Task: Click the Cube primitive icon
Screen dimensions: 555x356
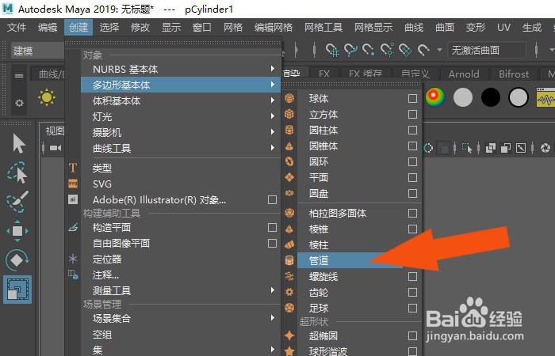Action: (289, 114)
